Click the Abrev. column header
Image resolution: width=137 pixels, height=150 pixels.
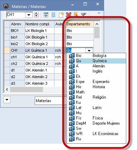17,24
